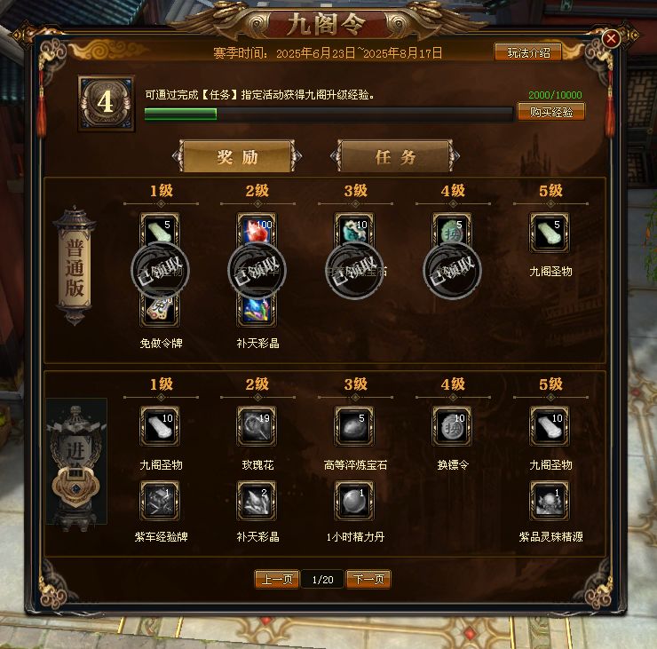Close the 九阁令 window with red X

pyautogui.click(x=611, y=39)
